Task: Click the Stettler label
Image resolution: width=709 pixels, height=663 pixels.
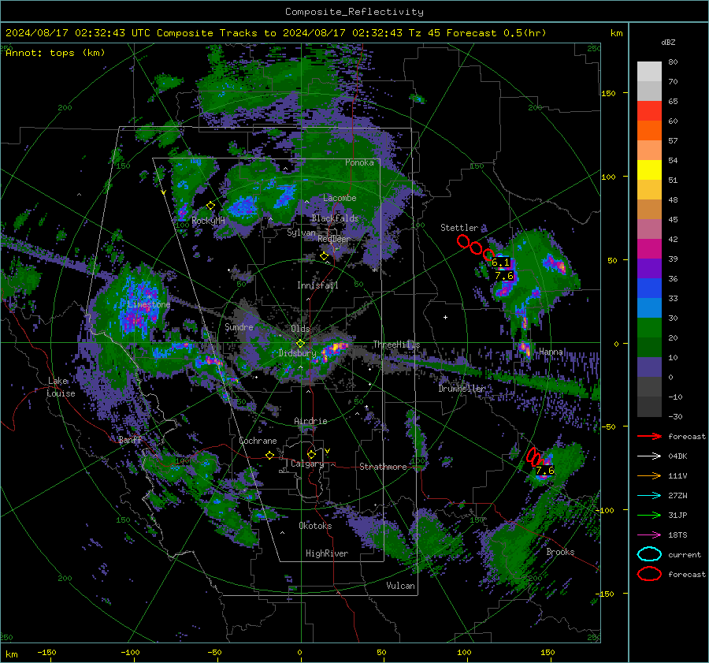Action: point(459,228)
